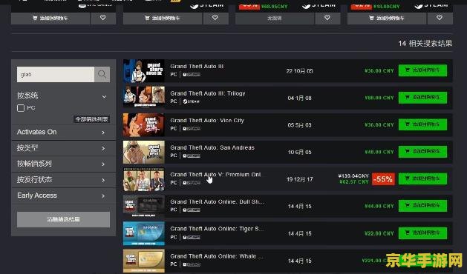
Task: Add Grand Theft Auto V Premium to cart
Action: point(422,178)
